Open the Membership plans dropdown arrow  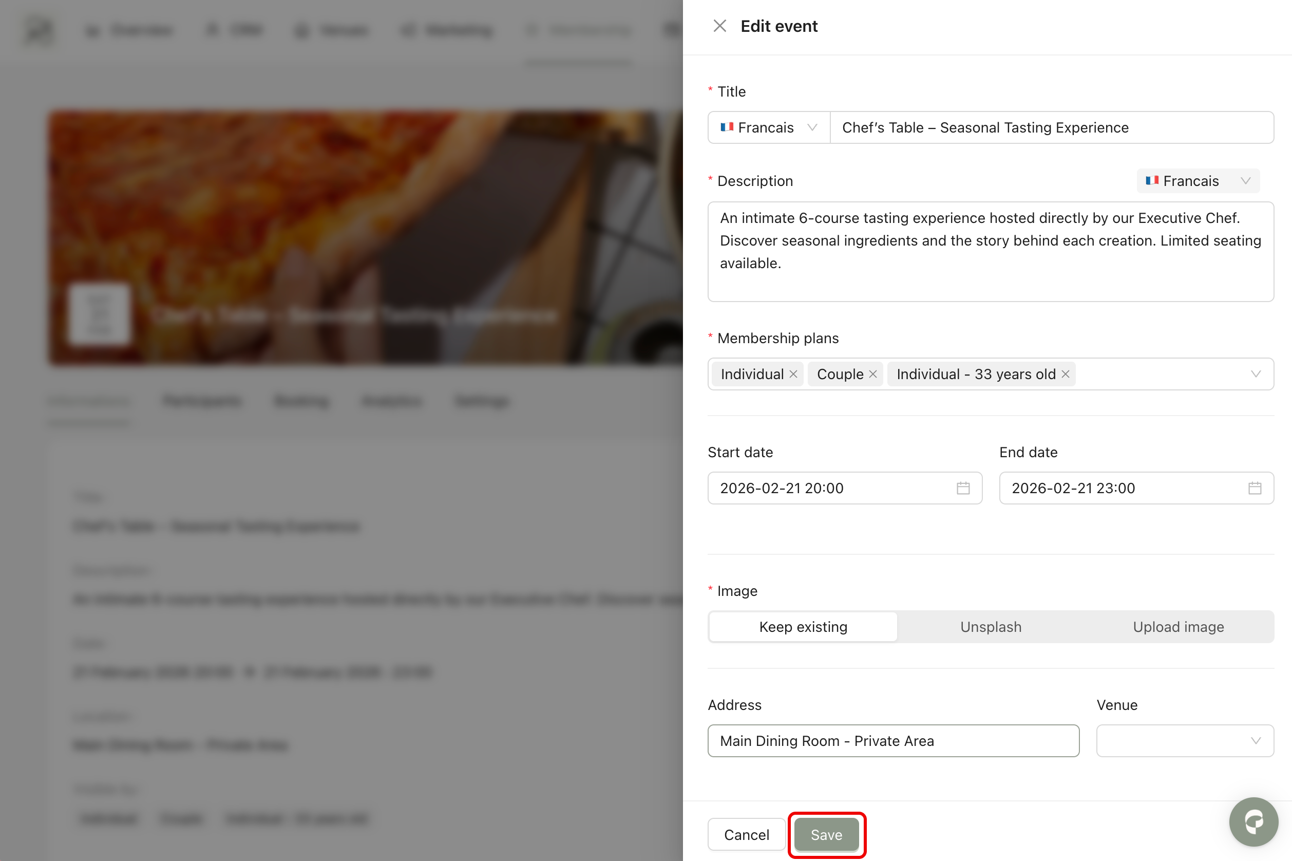pos(1255,374)
